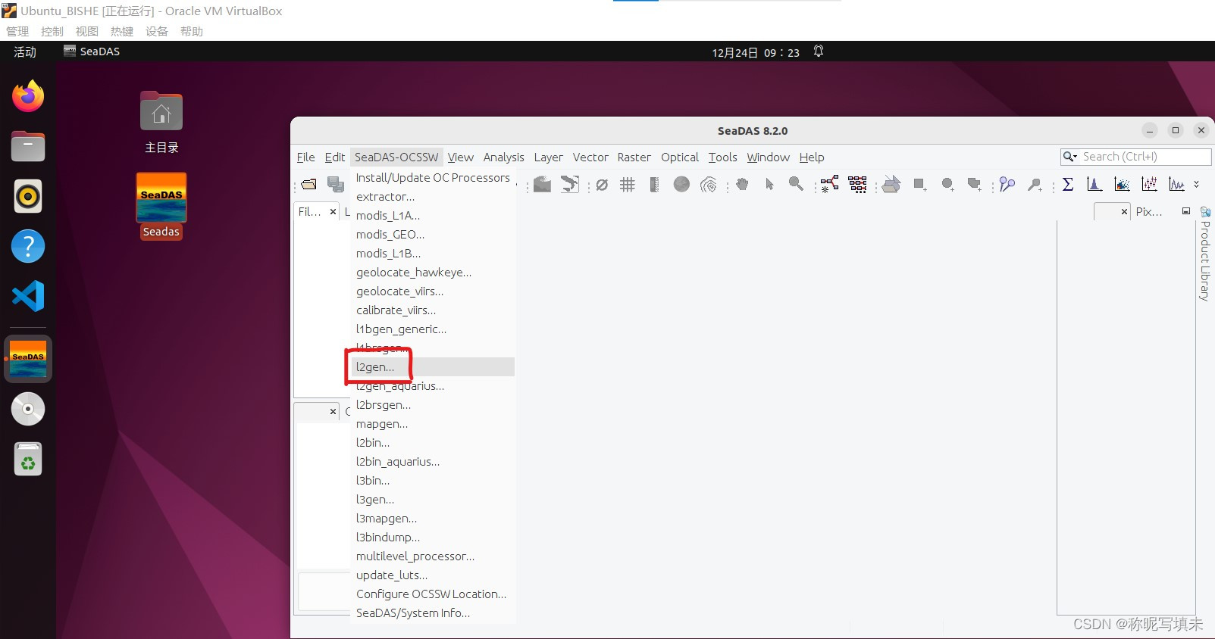This screenshot has height=639, width=1215.
Task: Open the Layer menu
Action: (549, 157)
